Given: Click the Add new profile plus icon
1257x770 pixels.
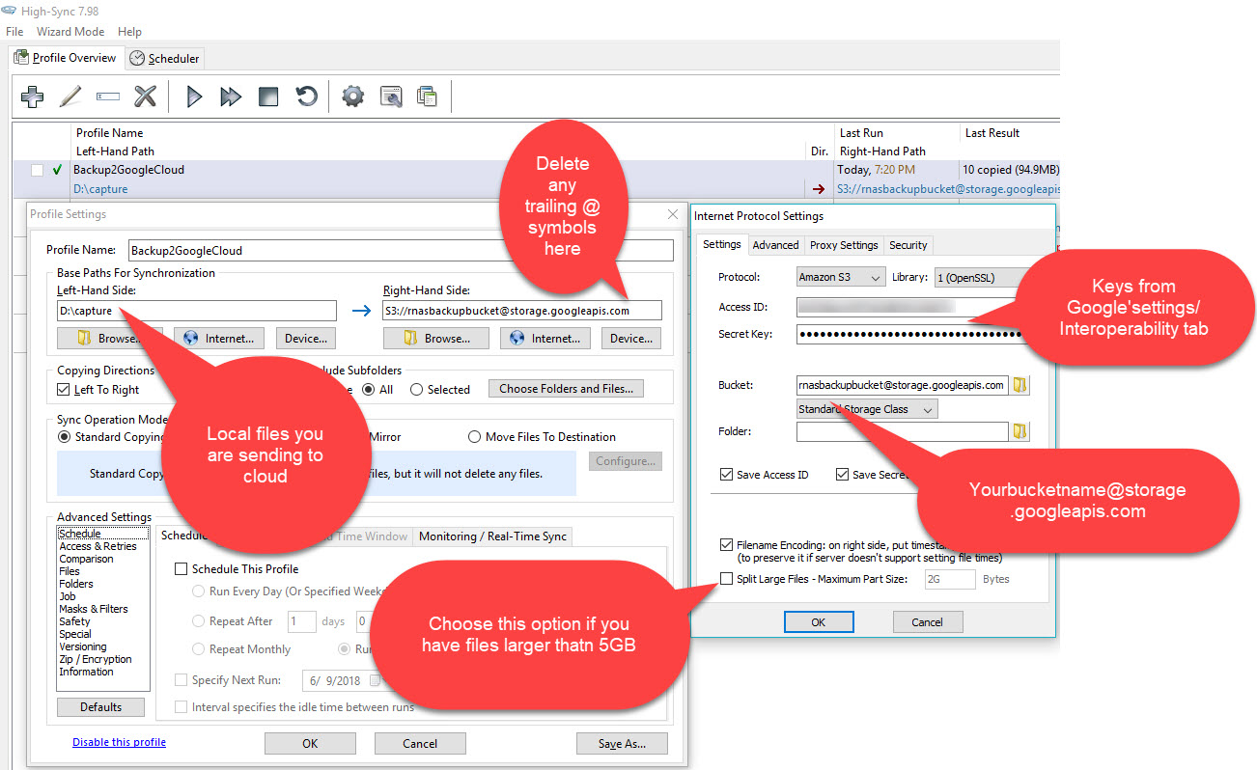Looking at the screenshot, I should click(x=33, y=96).
